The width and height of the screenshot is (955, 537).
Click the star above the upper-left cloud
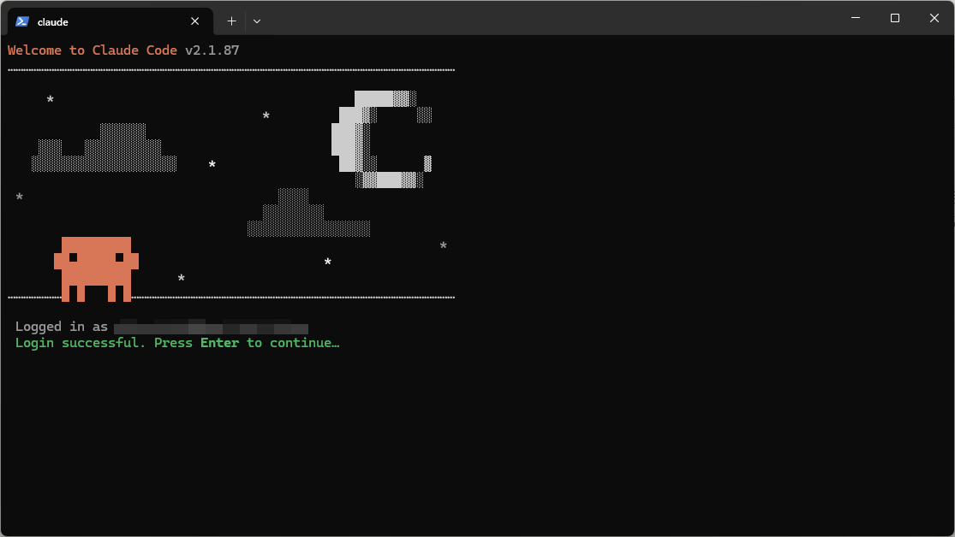[50, 100]
